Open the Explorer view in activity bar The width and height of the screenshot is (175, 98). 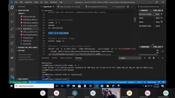pyautogui.click(x=12, y=7)
